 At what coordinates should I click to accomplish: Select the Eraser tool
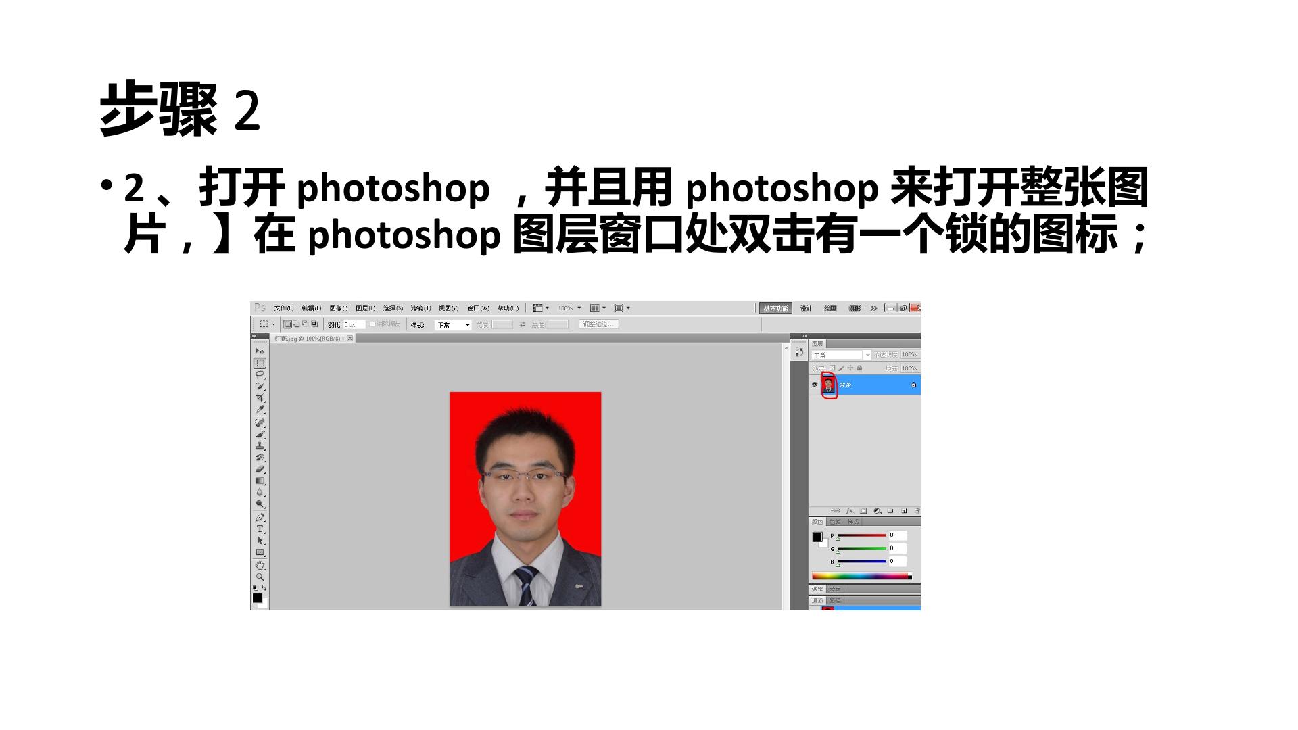260,468
